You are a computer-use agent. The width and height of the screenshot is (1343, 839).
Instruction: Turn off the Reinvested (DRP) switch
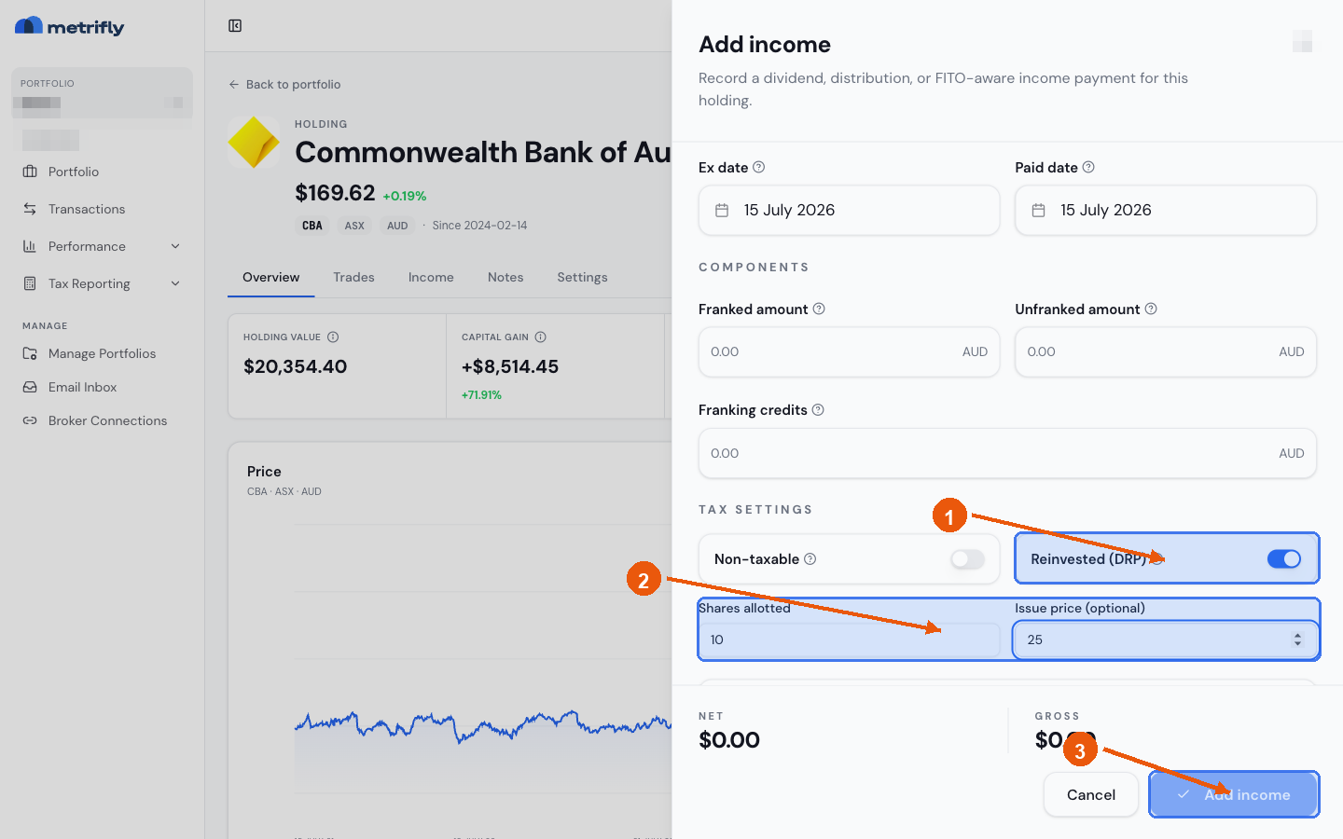pos(1284,558)
